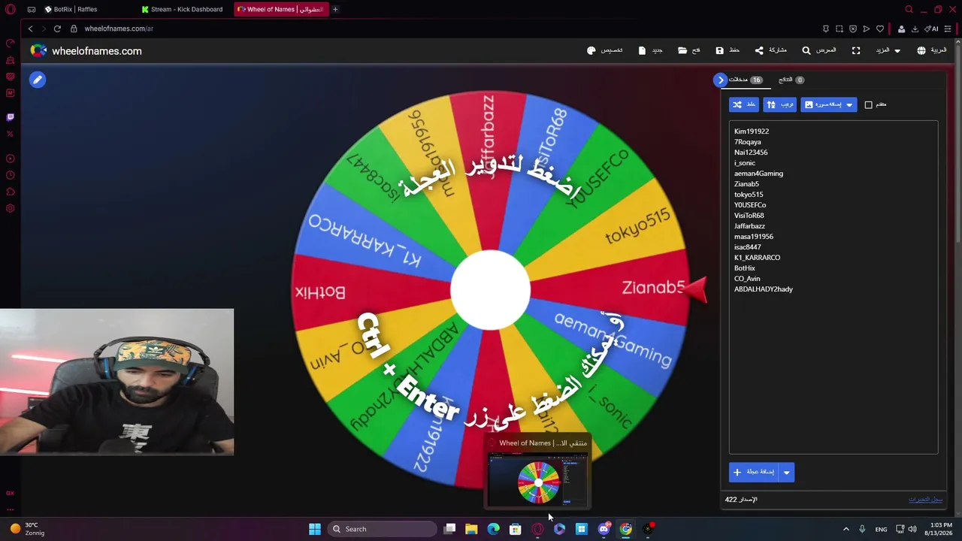
Task: Click the entry Nai123456 in the list
Action: tap(751, 153)
